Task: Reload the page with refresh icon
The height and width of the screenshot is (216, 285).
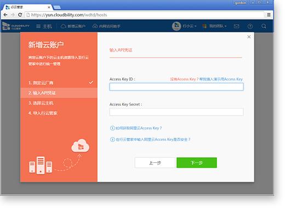Action: [20, 15]
